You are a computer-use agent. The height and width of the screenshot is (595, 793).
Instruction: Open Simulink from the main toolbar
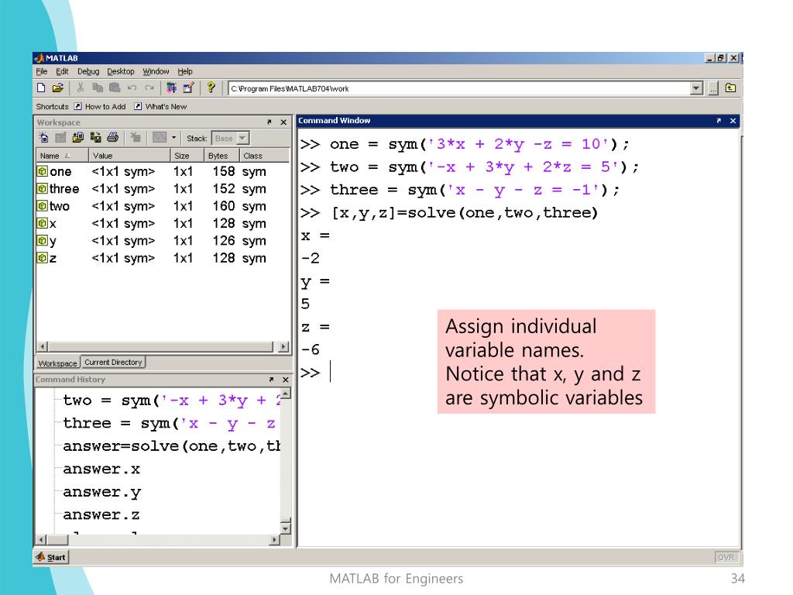coord(171,88)
